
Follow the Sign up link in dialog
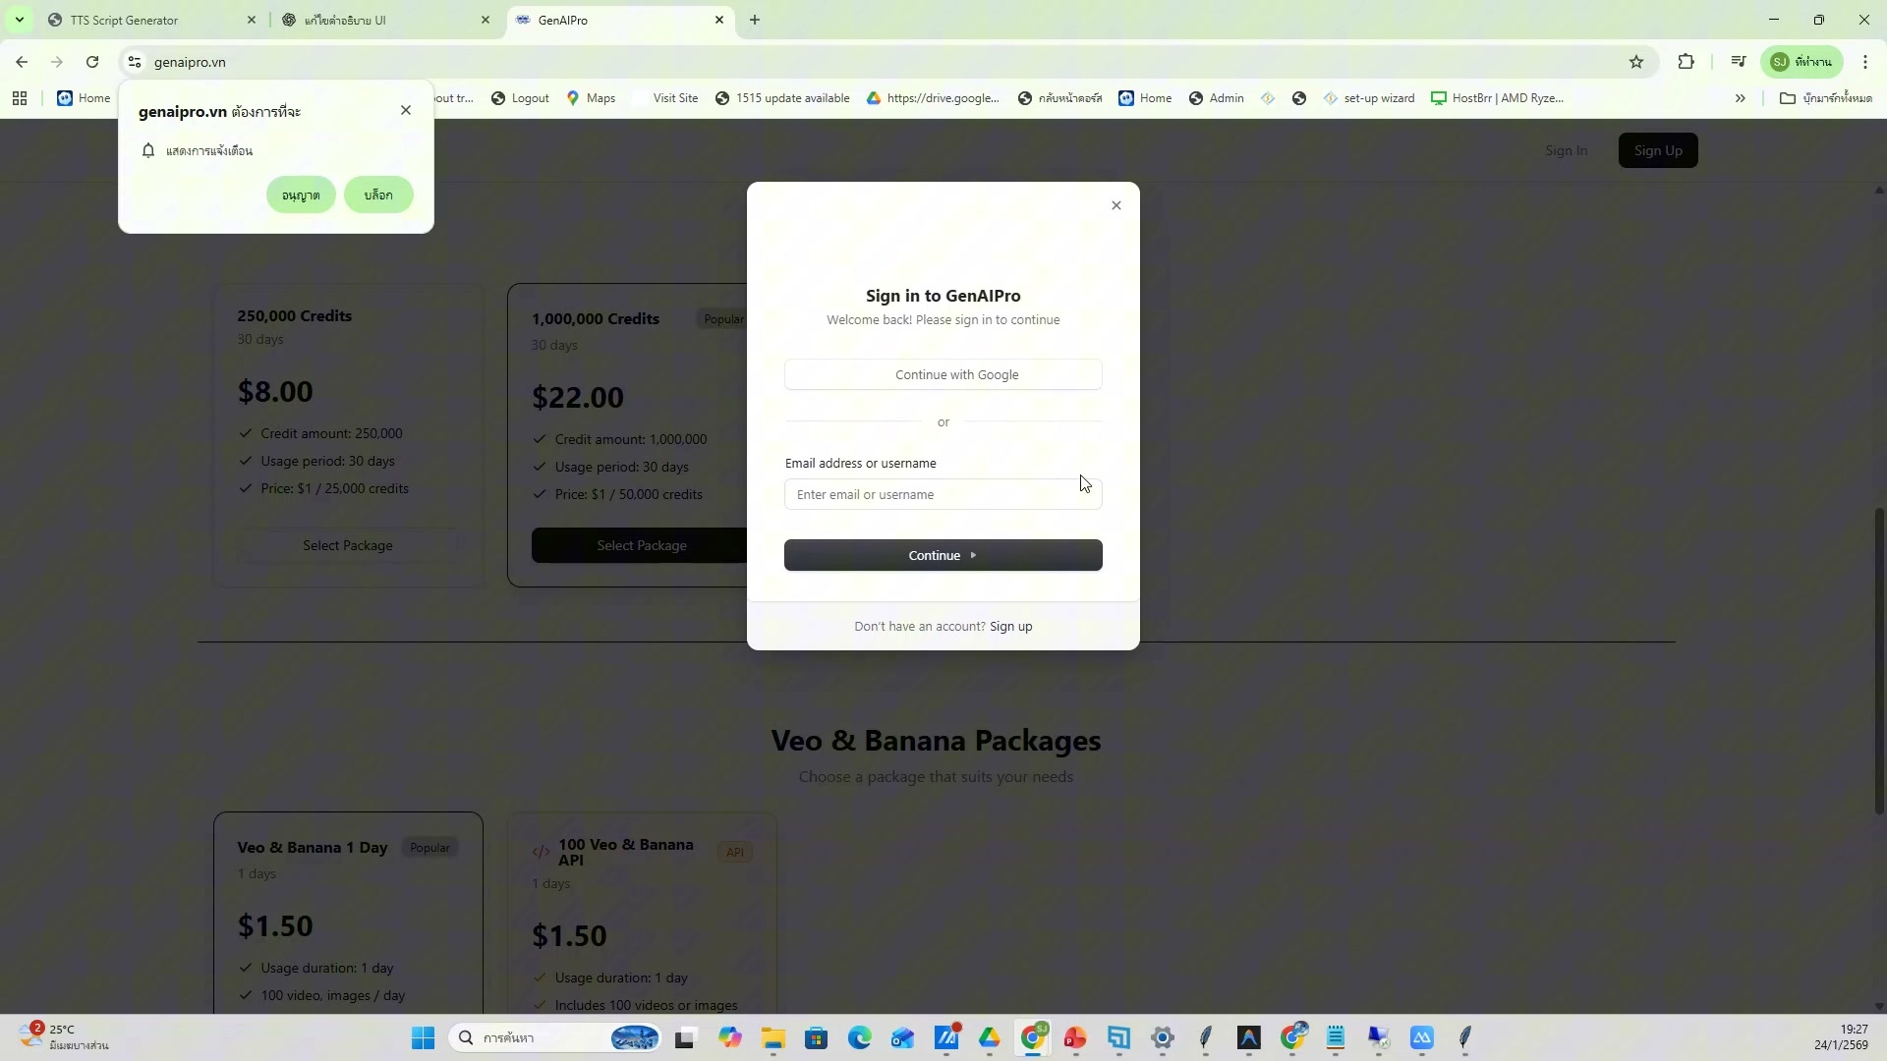(x=1010, y=627)
